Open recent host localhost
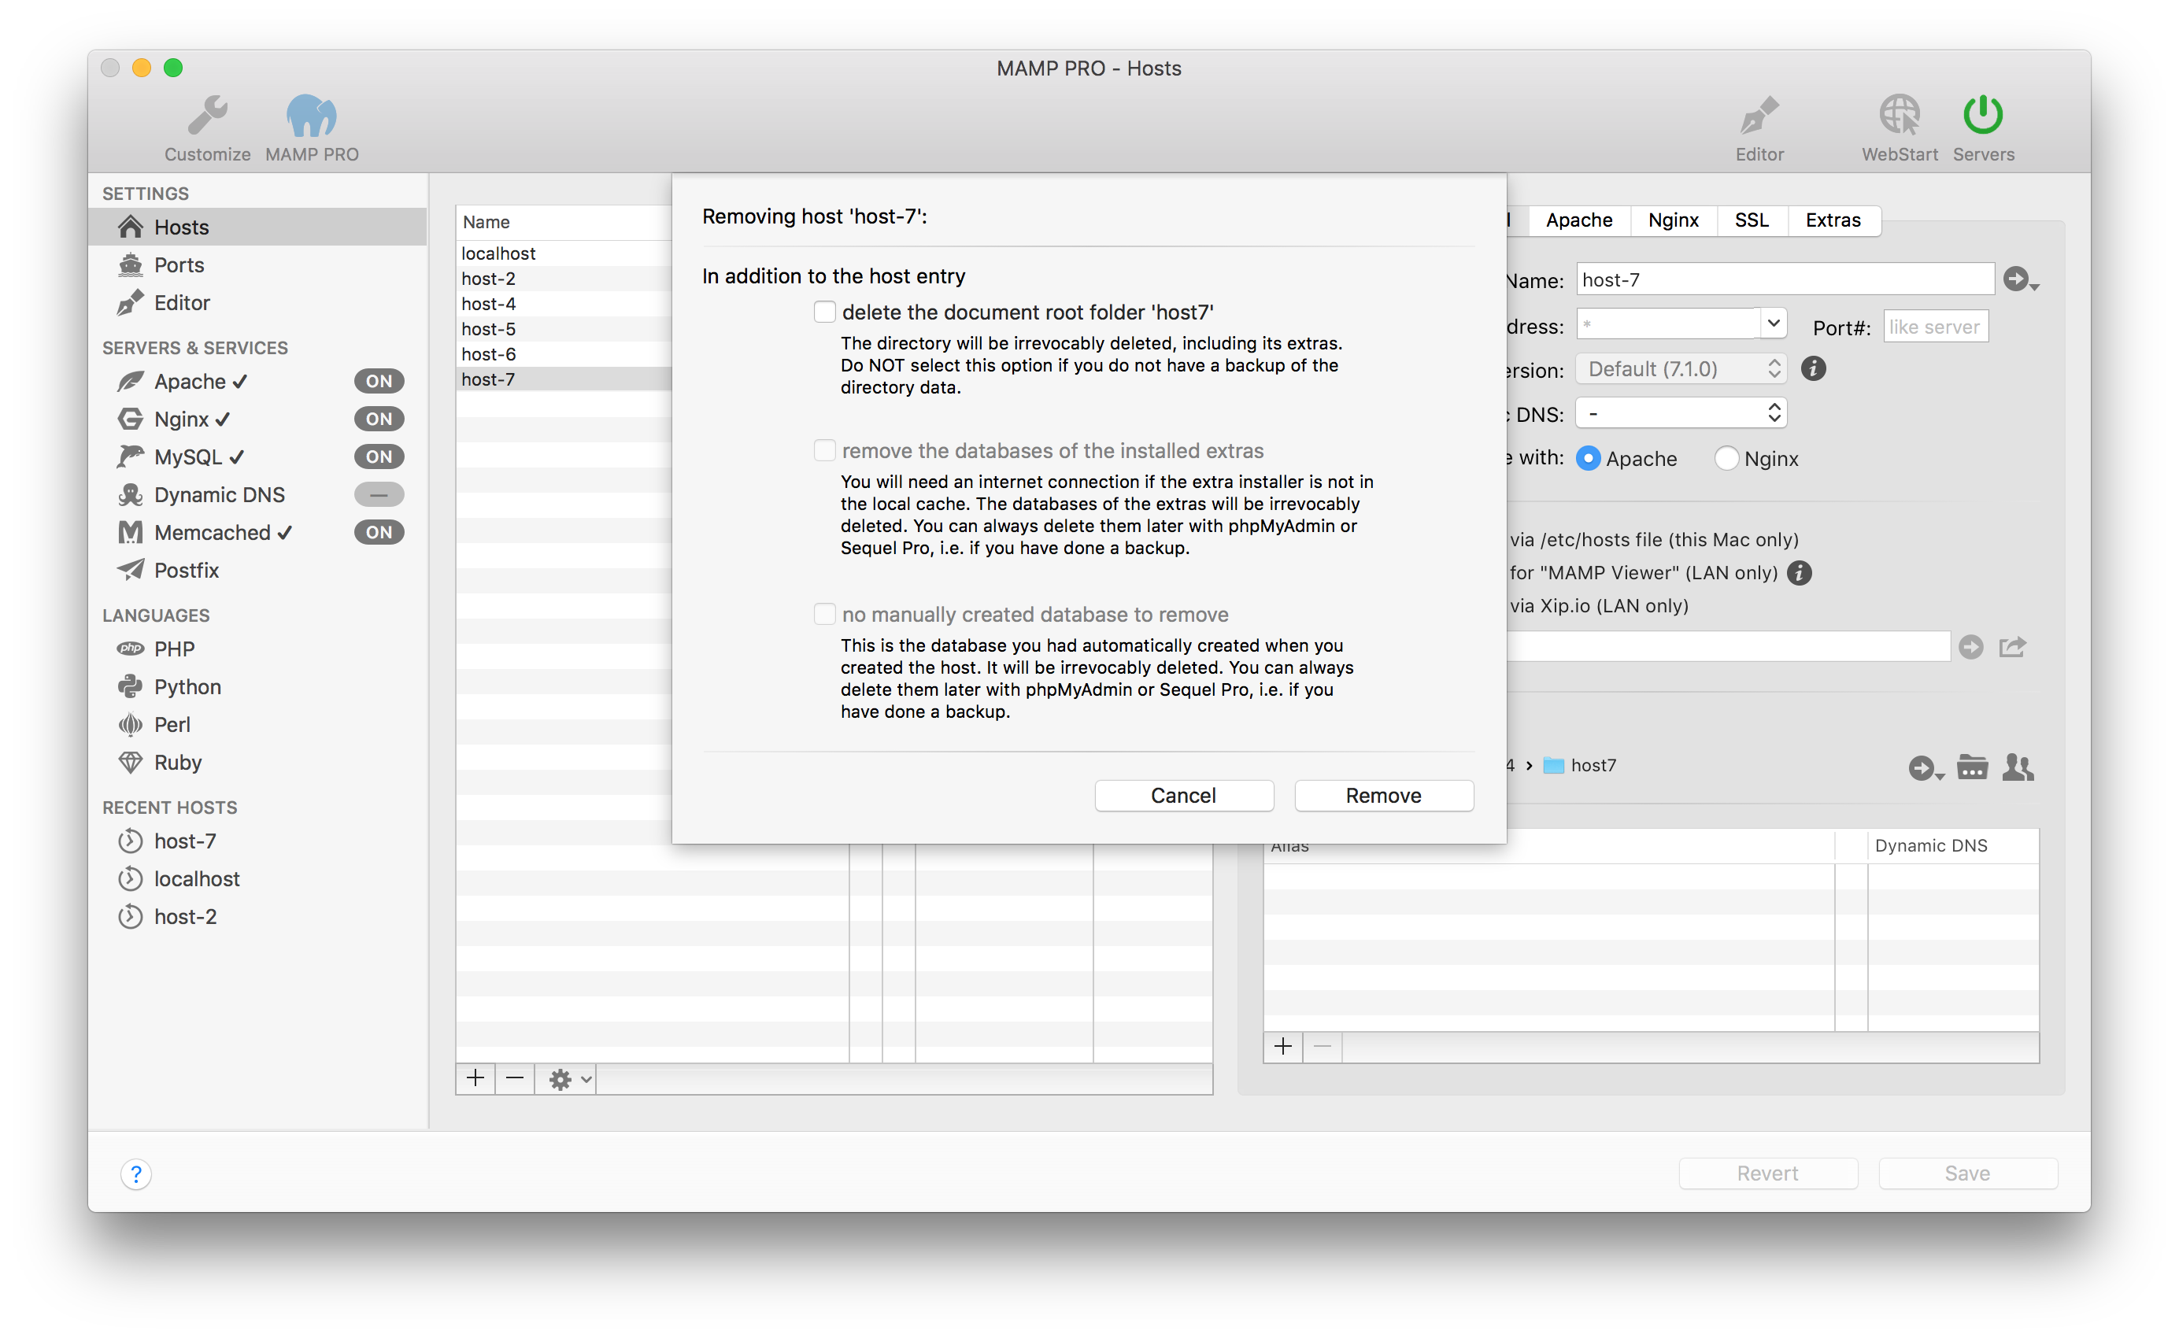Viewport: 2179px width, 1338px height. (x=197, y=878)
